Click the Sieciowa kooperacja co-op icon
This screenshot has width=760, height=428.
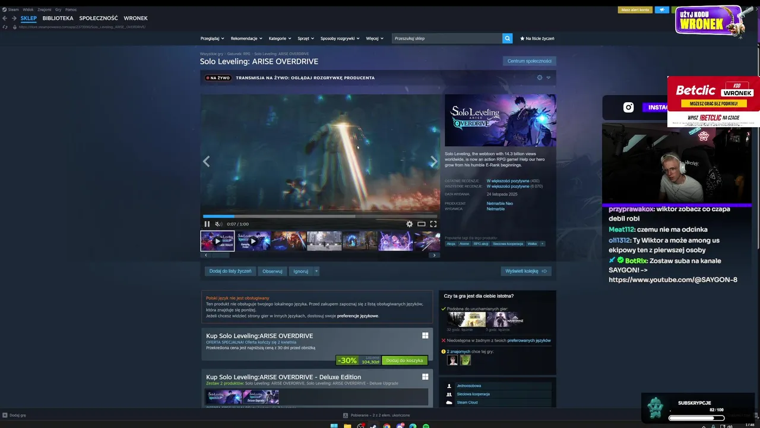click(x=449, y=394)
